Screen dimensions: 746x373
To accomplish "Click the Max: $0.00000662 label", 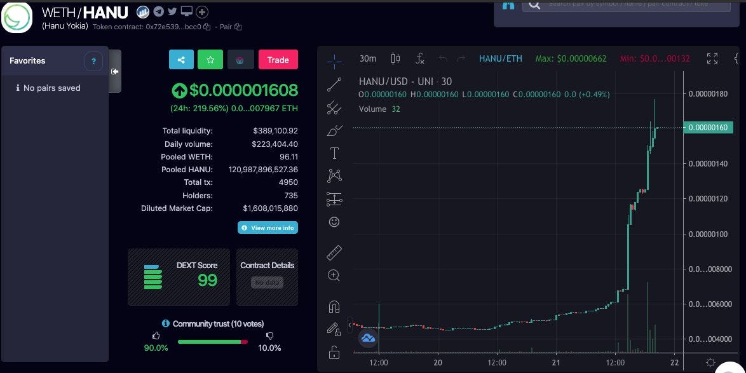I will 571,59.
